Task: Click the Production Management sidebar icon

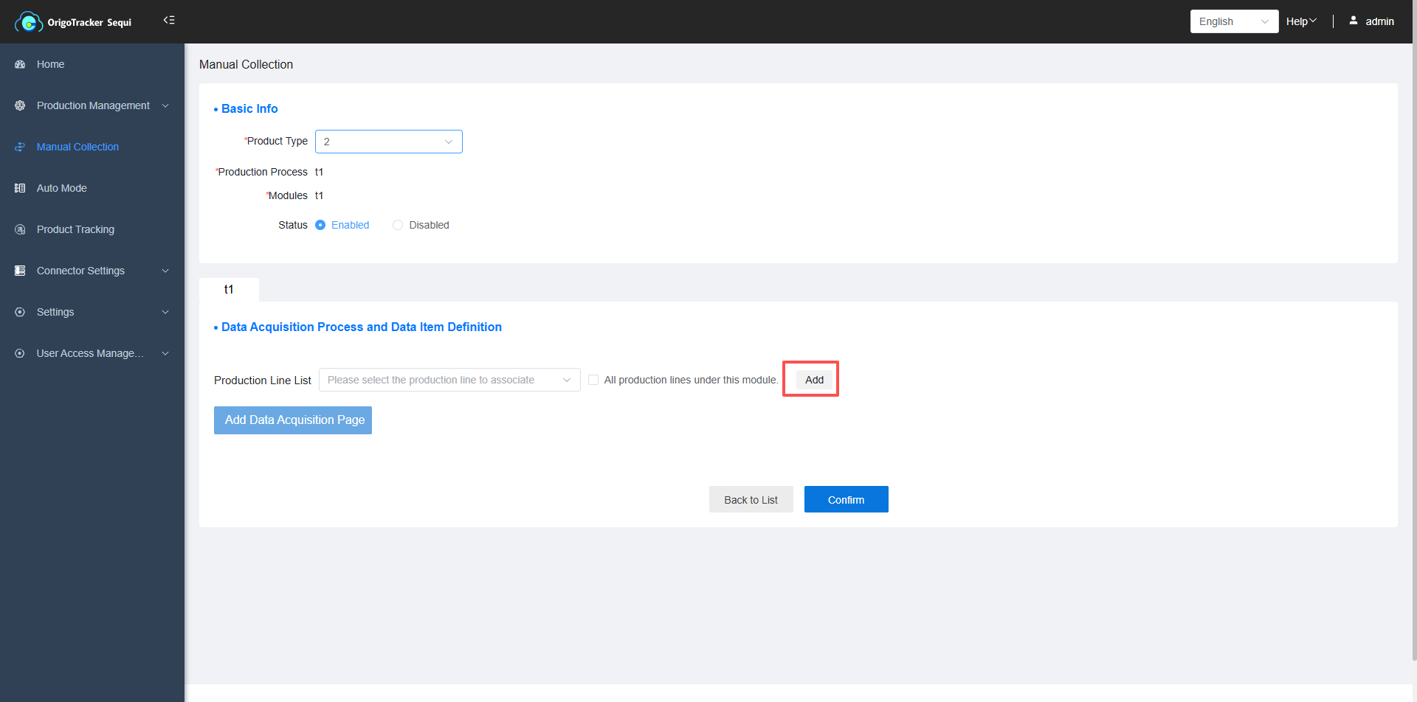Action: 20,106
